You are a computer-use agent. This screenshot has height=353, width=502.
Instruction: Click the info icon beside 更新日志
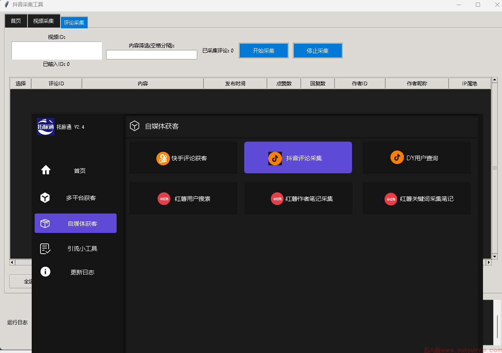point(46,272)
